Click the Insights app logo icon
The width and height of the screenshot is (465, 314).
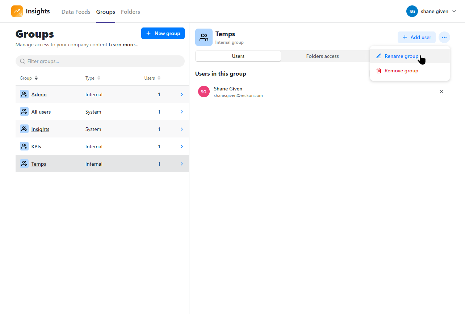pos(17,12)
